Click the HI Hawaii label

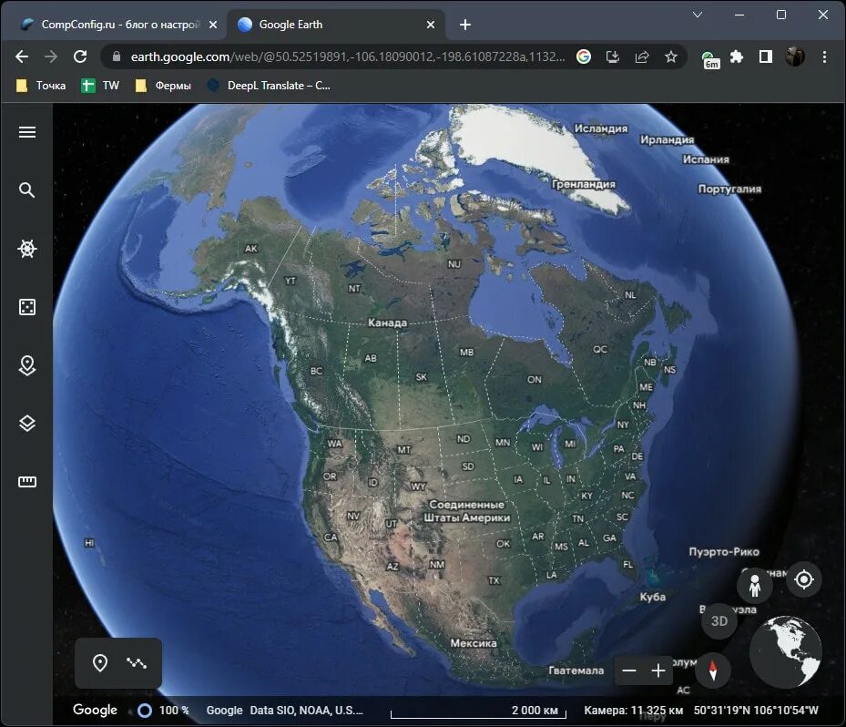tap(89, 543)
